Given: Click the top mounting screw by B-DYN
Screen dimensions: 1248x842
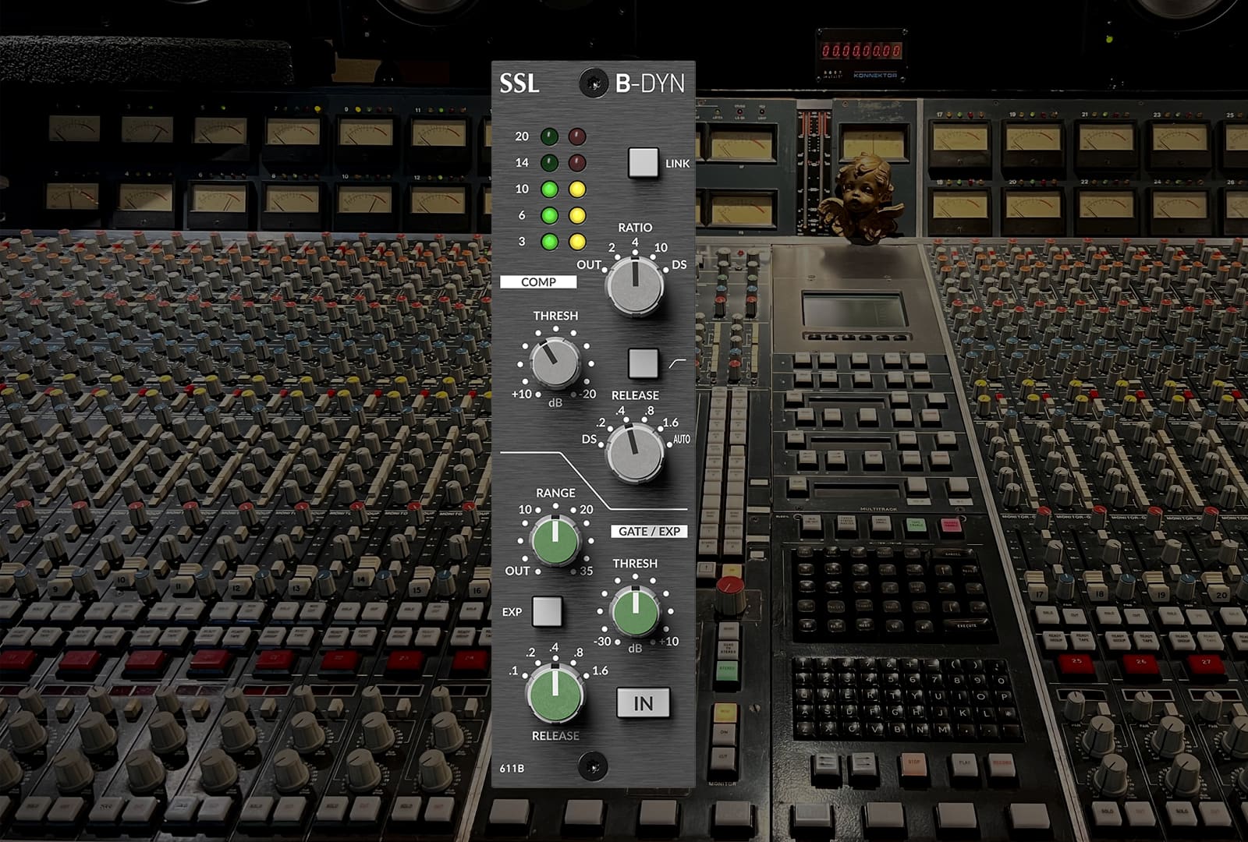Looking at the screenshot, I should (x=594, y=83).
